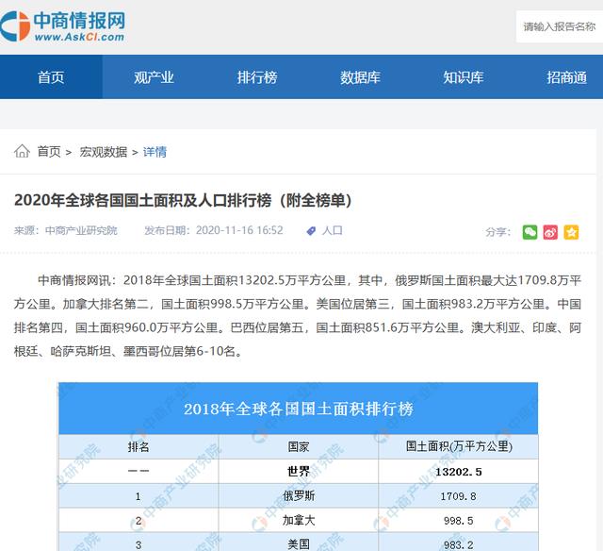
Task: Click source text 中商产业研究院
Action: point(81,230)
